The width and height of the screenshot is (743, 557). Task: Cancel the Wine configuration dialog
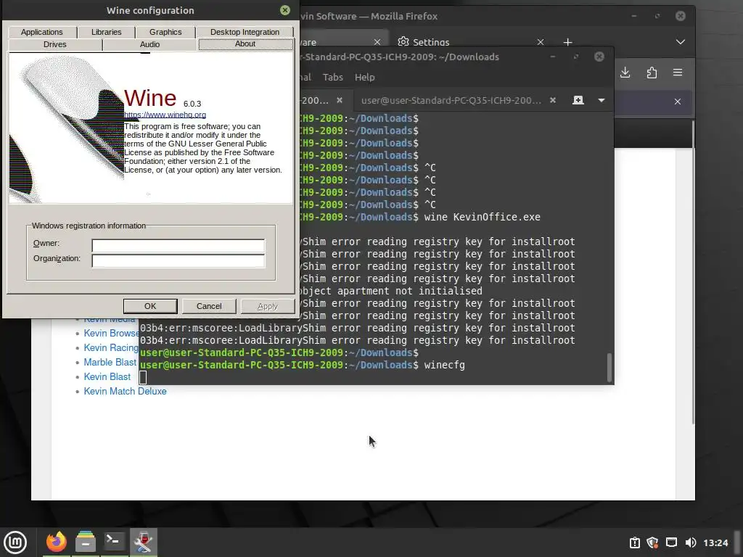click(209, 306)
